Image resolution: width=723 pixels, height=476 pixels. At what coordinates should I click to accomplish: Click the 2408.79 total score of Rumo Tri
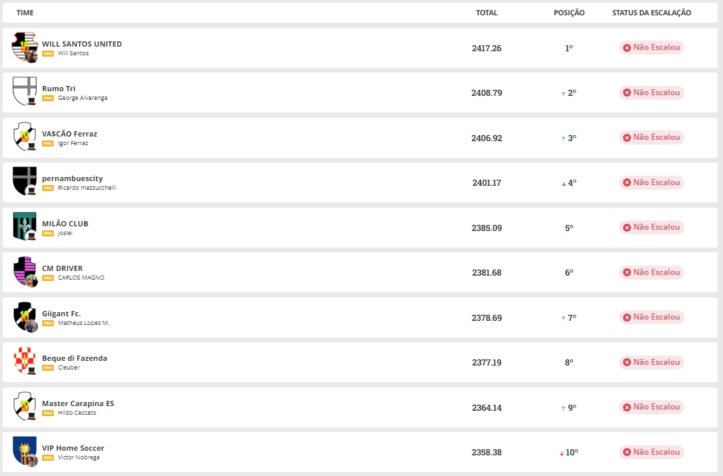click(486, 93)
